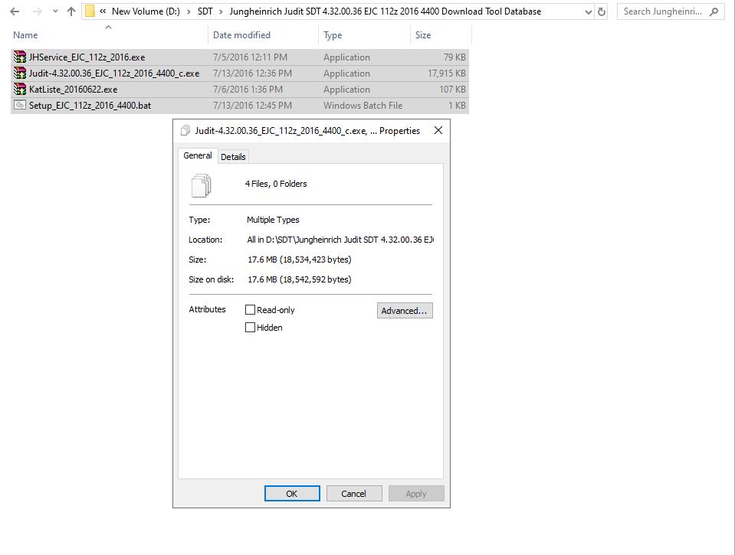Click the 7/5/2016 12:11 PM date cell
The height and width of the screenshot is (555, 735).
250,57
